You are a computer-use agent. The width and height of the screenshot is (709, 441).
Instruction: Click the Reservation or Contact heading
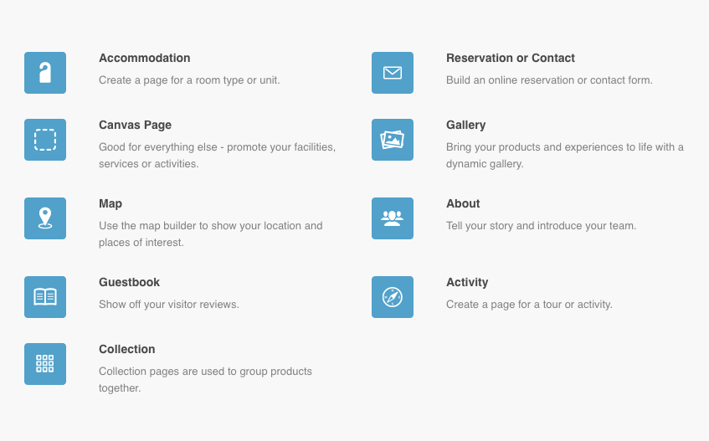511,58
